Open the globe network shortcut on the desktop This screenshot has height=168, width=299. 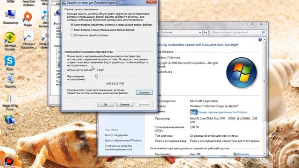10,120
